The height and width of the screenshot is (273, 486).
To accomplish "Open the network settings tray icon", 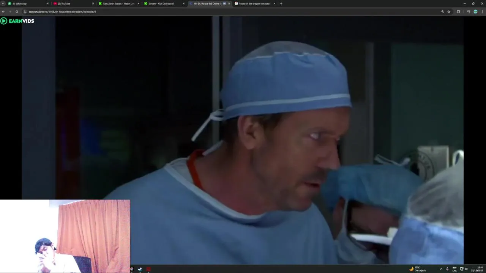I will pyautogui.click(x=462, y=269).
